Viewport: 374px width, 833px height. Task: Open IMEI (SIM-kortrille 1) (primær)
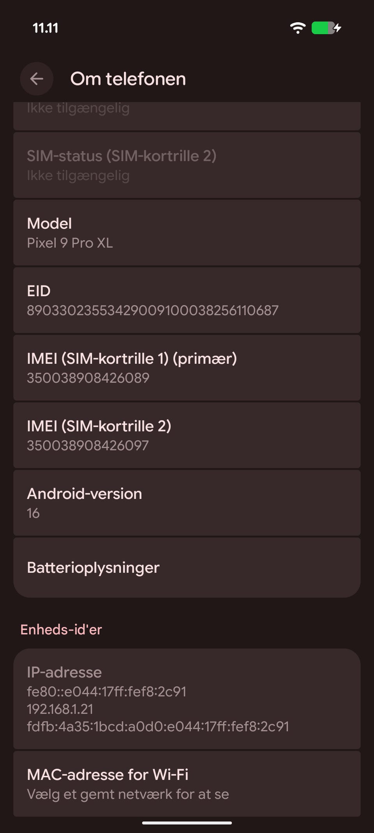point(187,368)
